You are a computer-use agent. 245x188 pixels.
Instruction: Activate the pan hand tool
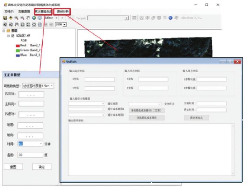(x=28, y=18)
